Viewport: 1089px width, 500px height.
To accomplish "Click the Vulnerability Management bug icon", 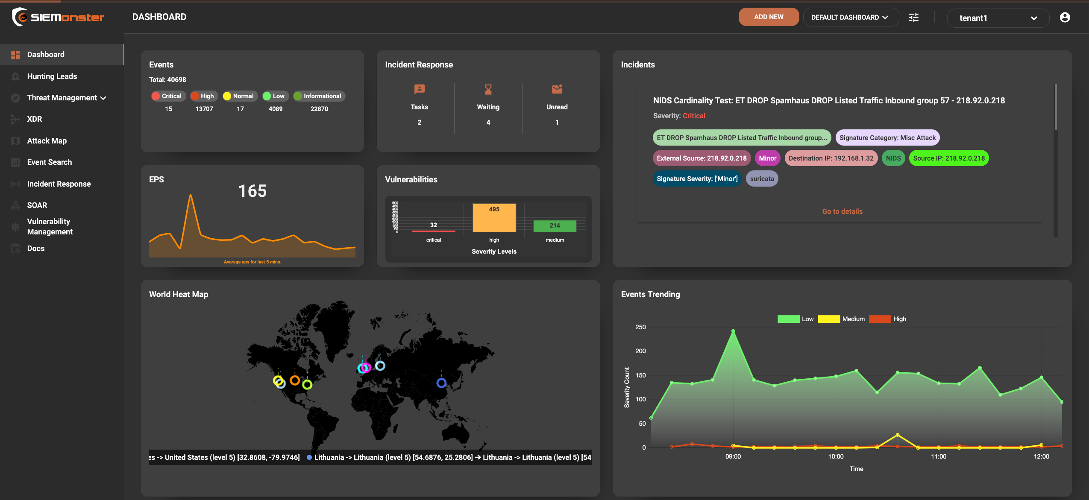I will pos(15,227).
